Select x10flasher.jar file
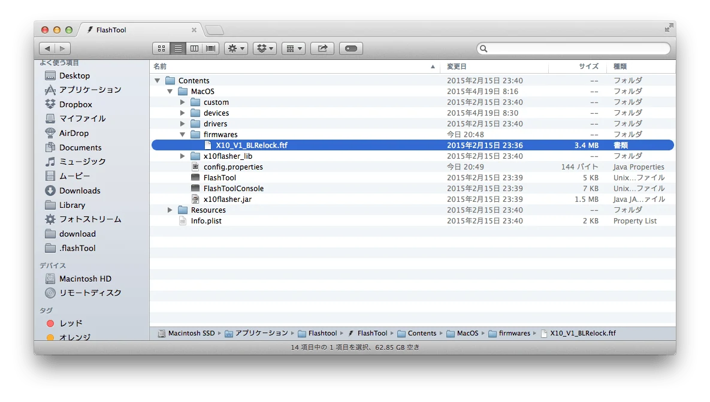Screen dimensions: 710x402 [227, 199]
